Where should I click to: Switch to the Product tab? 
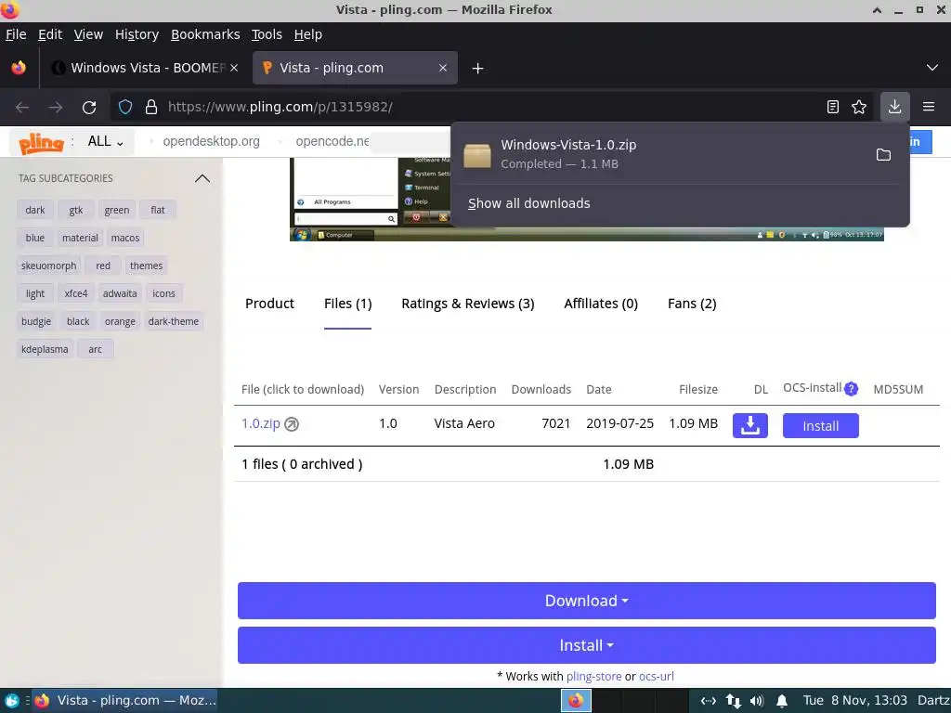[x=269, y=304]
